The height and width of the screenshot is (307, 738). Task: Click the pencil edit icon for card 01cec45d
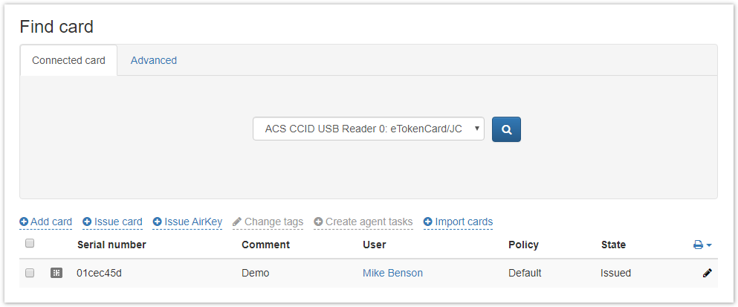coord(707,273)
